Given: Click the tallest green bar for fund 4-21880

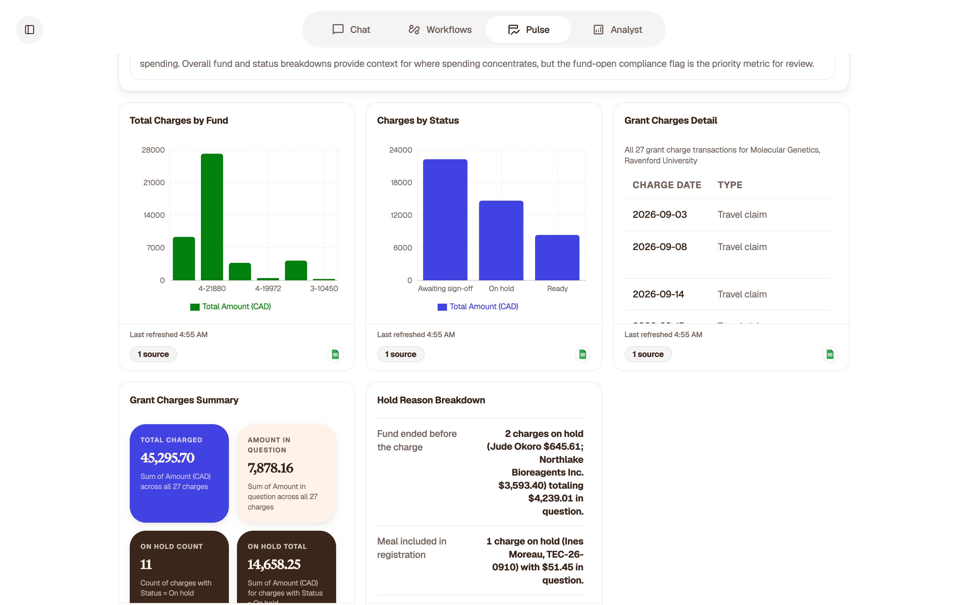Looking at the screenshot, I should tap(212, 217).
